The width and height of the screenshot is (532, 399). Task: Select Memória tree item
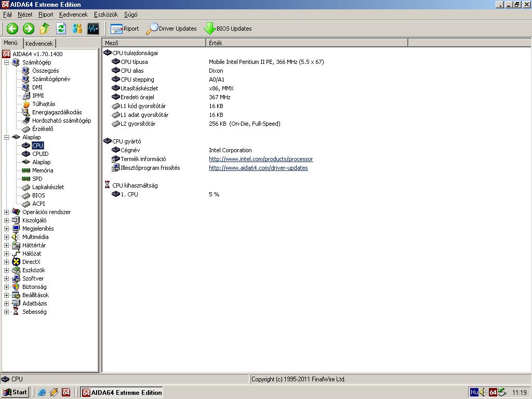pos(43,170)
